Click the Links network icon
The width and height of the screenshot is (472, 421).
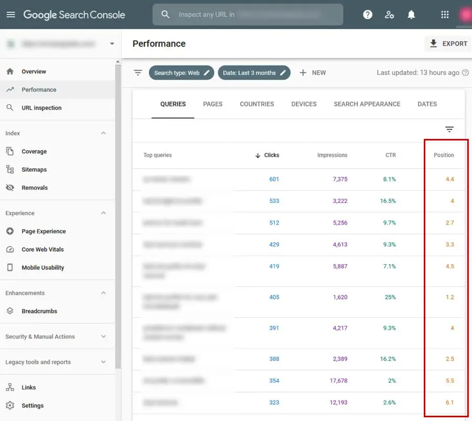pyautogui.click(x=10, y=387)
